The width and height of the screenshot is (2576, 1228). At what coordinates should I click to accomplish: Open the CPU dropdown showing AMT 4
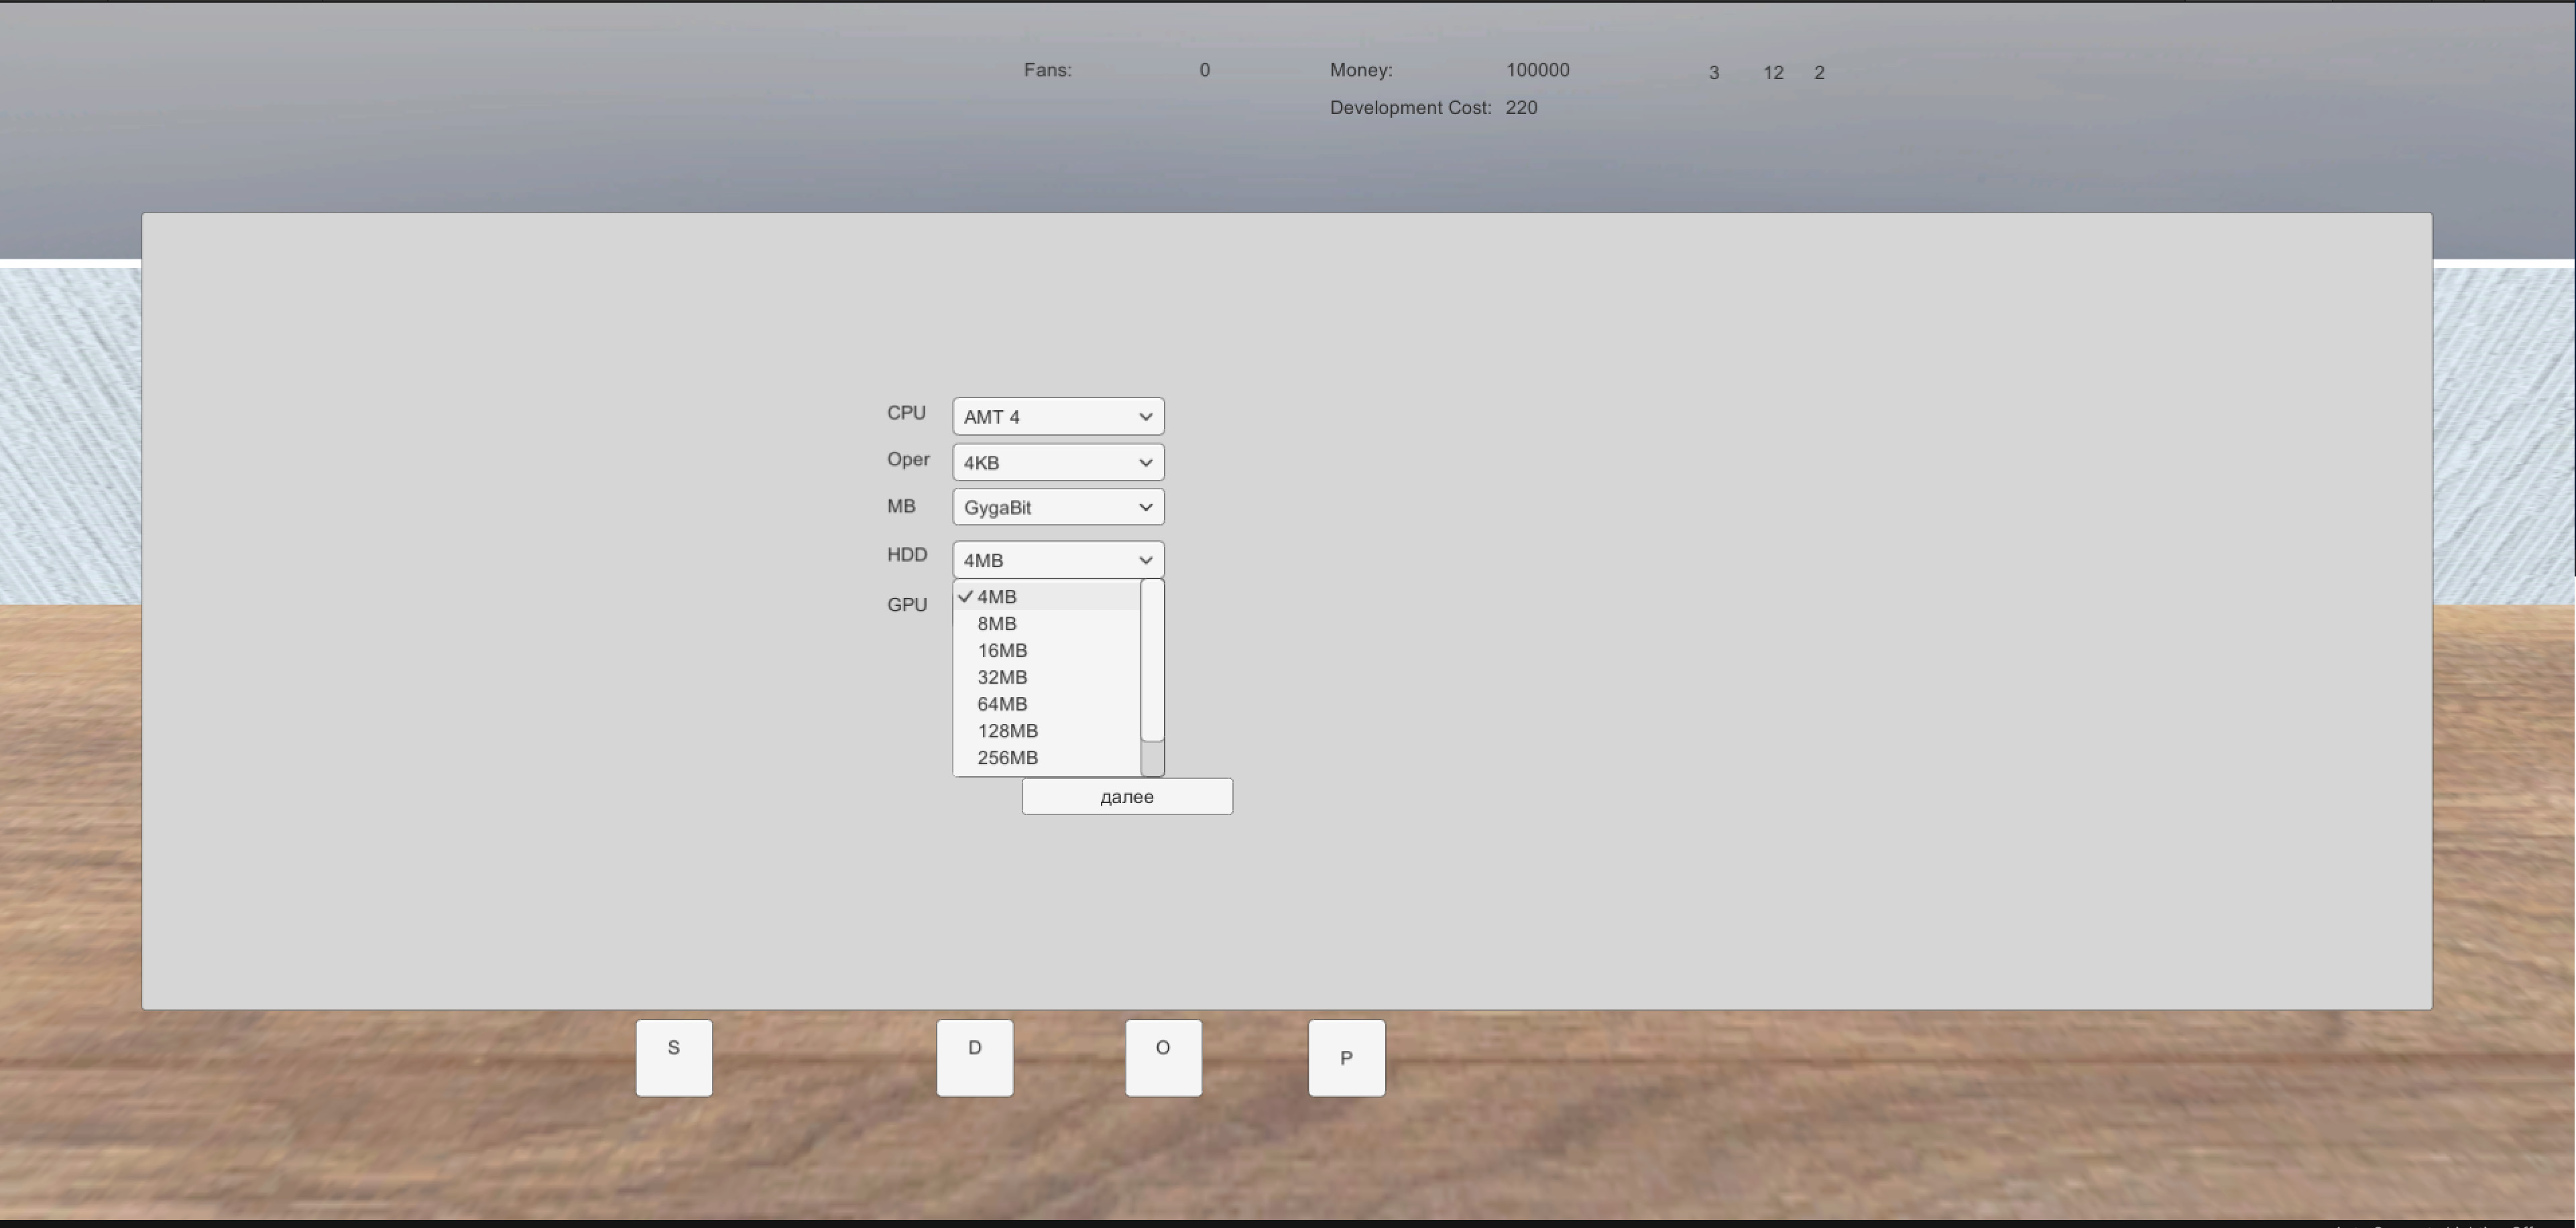[1057, 416]
